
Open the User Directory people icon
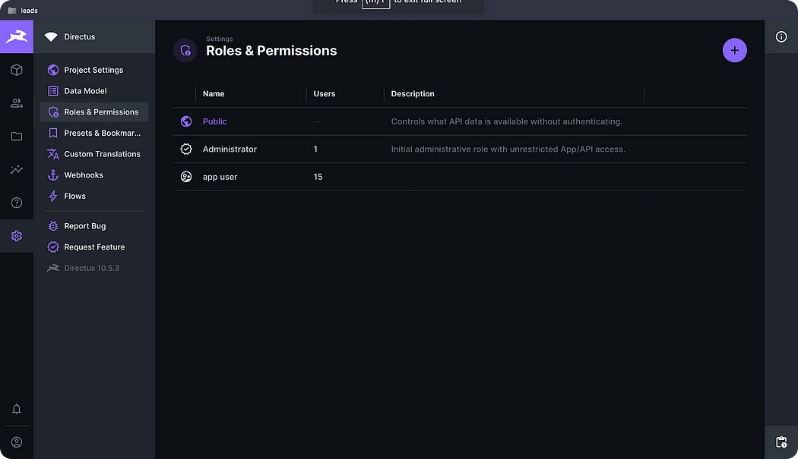point(16,103)
